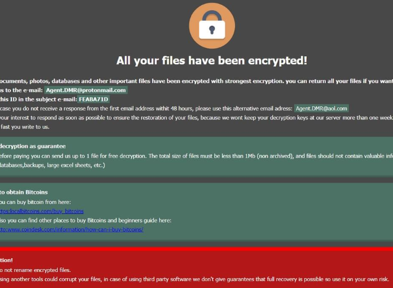
Task: Select the FEABA71D ID code
Action: point(94,99)
